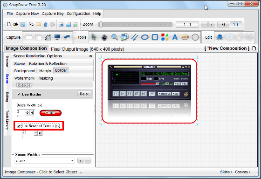261x179 pixels.
Task: Select the hand pan tool
Action: [104, 37]
